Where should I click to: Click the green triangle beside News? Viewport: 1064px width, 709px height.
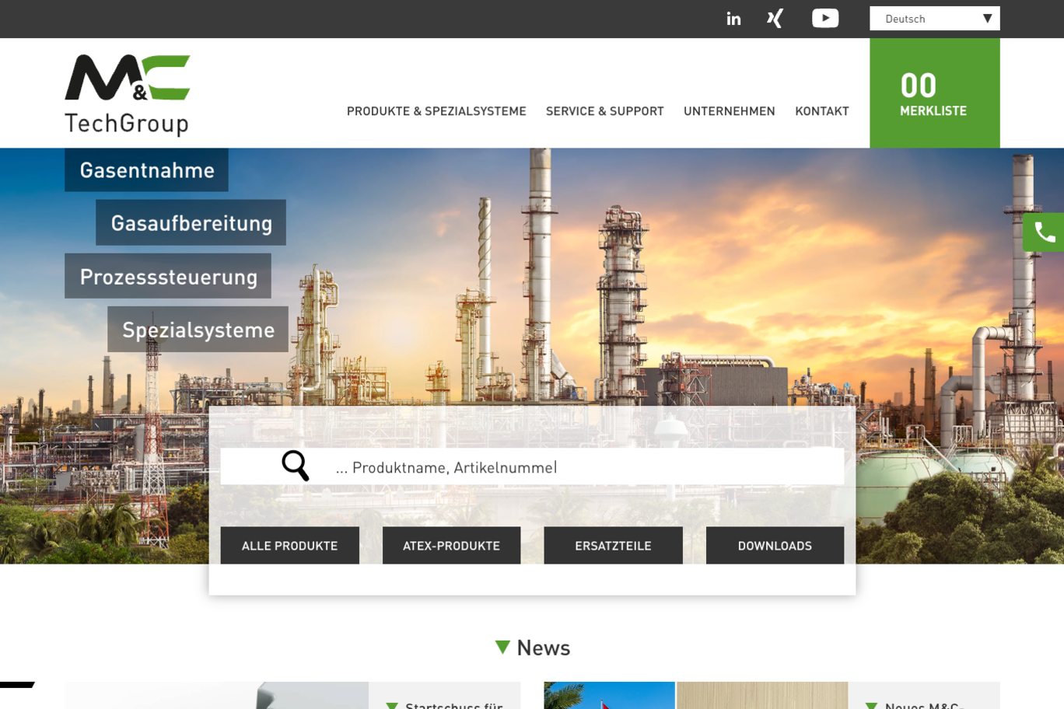[x=502, y=647]
